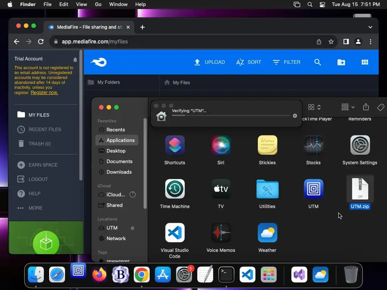Cancel the Verifying UTM progress
The height and width of the screenshot is (290, 387).
295,116
